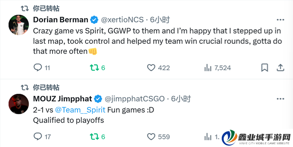Undo retweet of Dorian Berman's post
This screenshot has height=147, width=293.
[94, 67]
